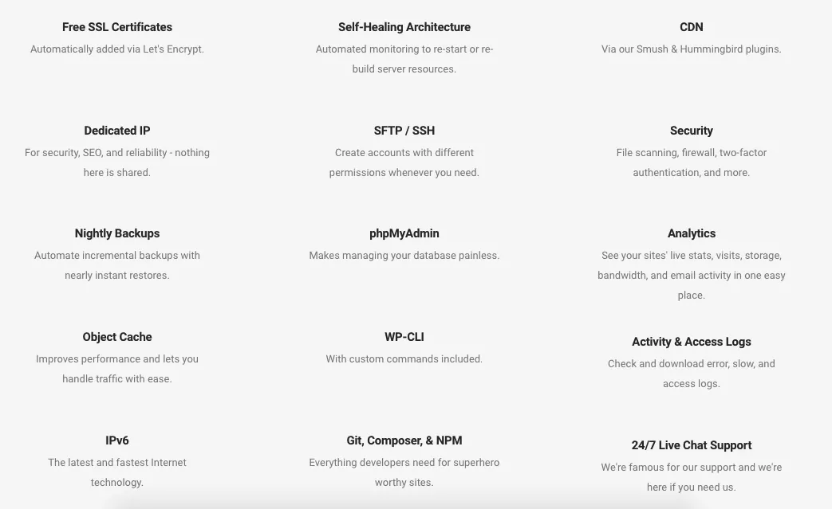Click the CDN feature title
The image size is (832, 509).
click(691, 27)
